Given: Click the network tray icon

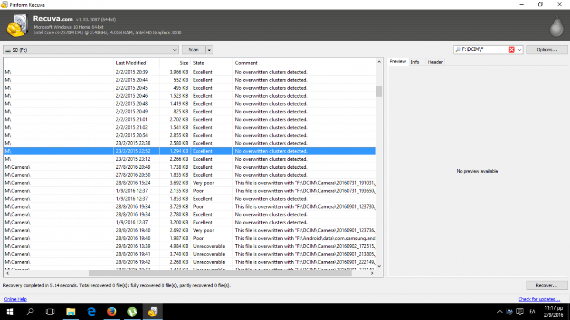Looking at the screenshot, I should 510,312.
